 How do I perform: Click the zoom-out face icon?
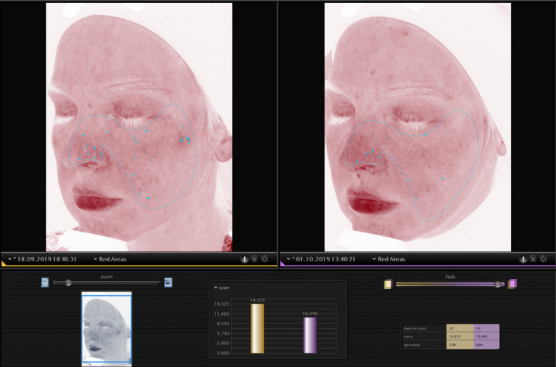(44, 282)
